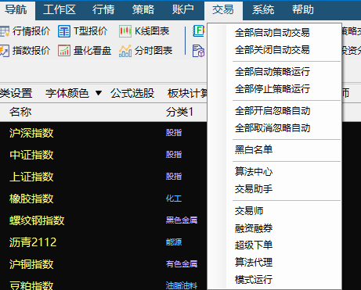Viewport: 361px width, 290px height.
Task: Click the green F icon in ribbon
Action: coord(198,31)
